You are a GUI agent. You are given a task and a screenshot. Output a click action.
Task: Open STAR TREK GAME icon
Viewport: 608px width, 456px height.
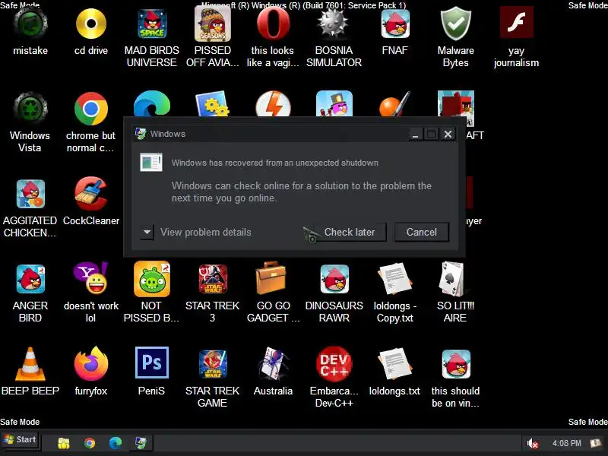(x=213, y=364)
